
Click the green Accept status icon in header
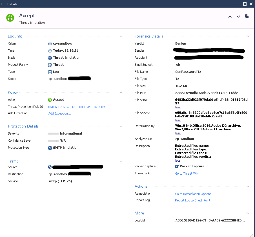pos(10,18)
